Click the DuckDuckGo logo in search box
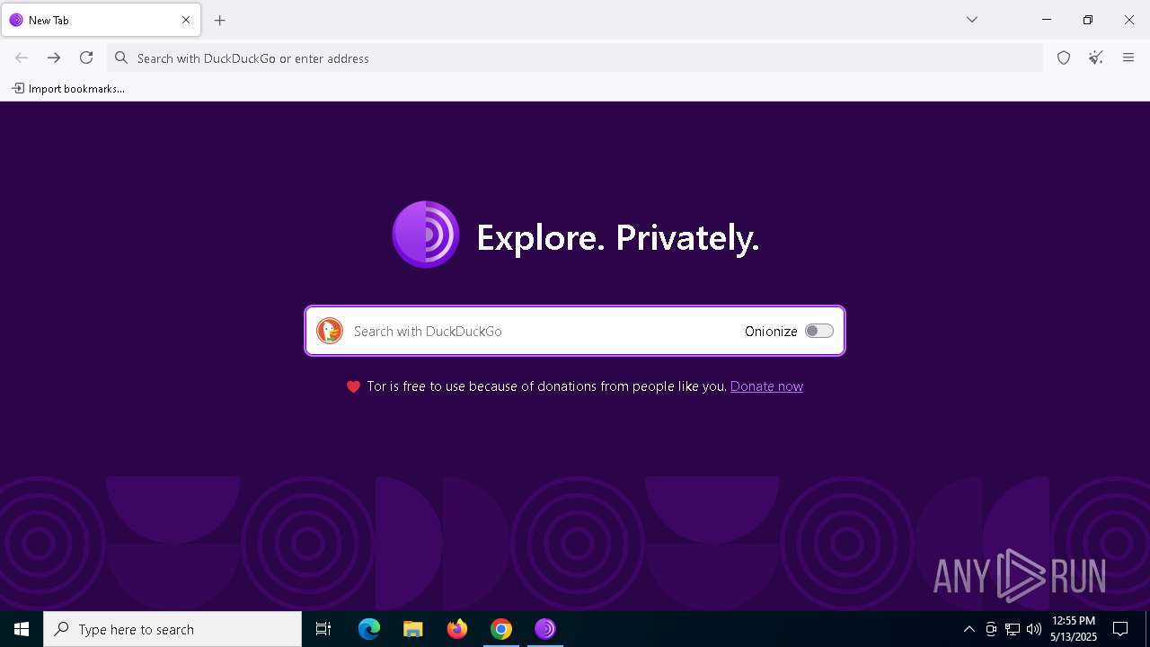Viewport: 1150px width, 647px height. tap(330, 331)
